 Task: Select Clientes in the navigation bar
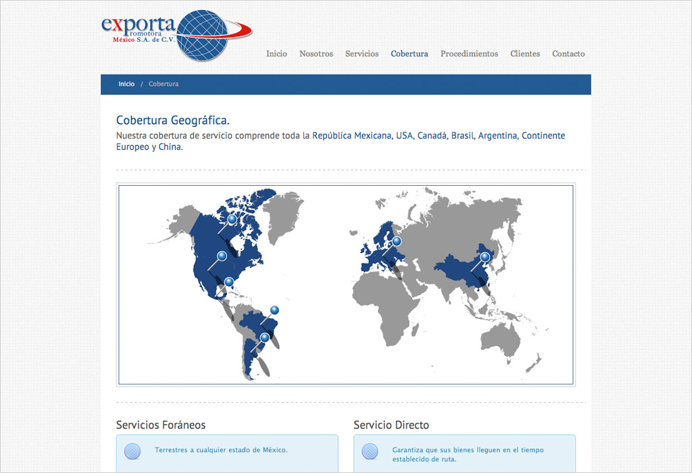pos(525,54)
